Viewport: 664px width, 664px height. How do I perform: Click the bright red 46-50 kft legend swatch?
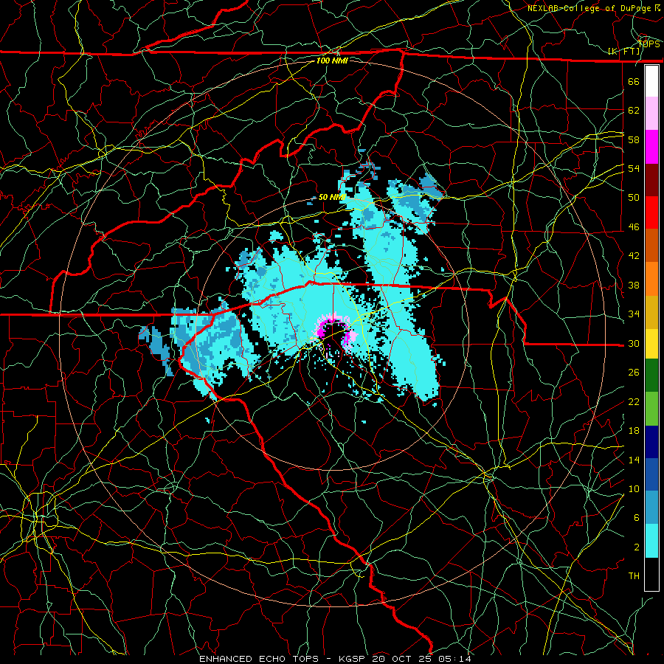(651, 212)
